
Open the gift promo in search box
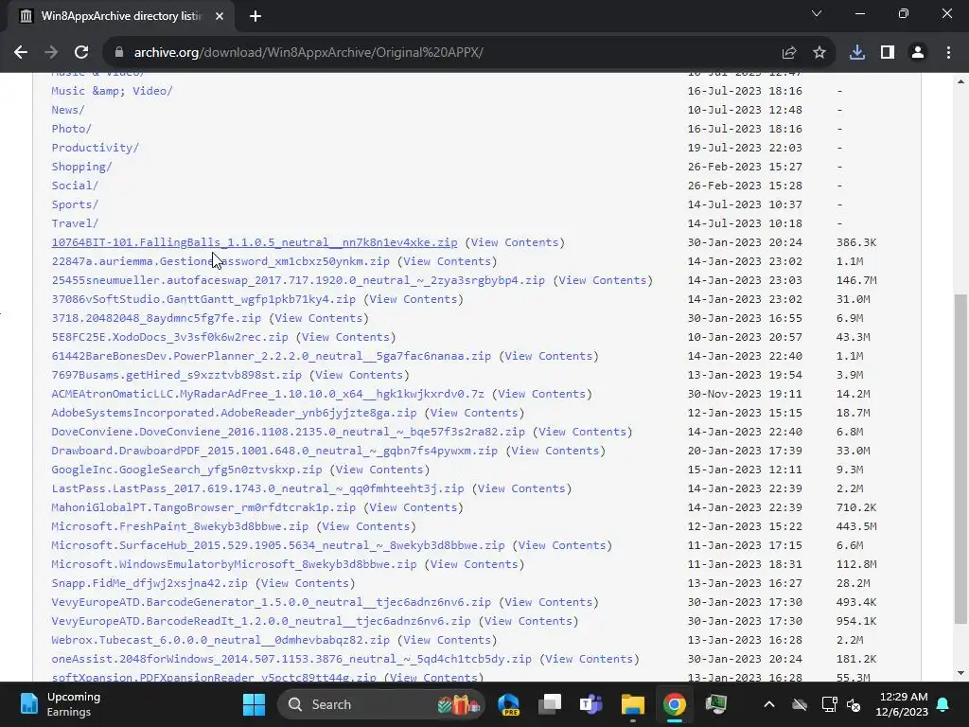pyautogui.click(x=458, y=704)
